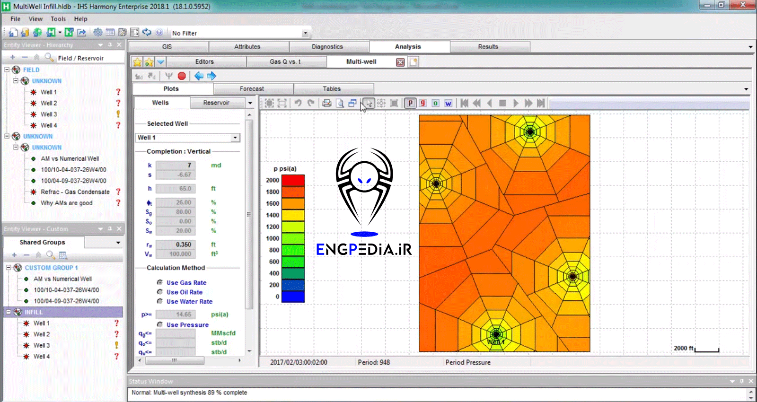Select the pointer tool in plot toolbar
Viewport: 757px width, 402px height.
coord(369,103)
